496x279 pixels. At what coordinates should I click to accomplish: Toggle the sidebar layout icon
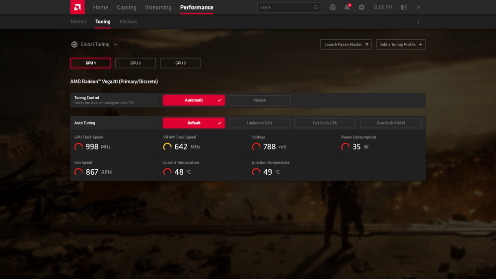(404, 7)
